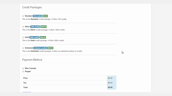Click the Unlimited credits badge

(x=40, y=48)
